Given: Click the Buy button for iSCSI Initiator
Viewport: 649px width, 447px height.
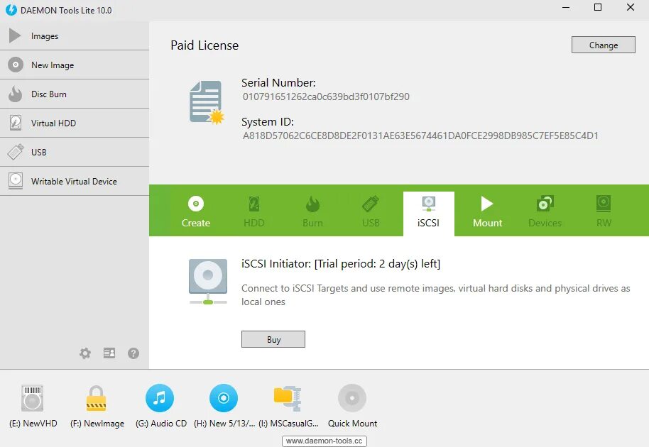Looking at the screenshot, I should [x=273, y=339].
